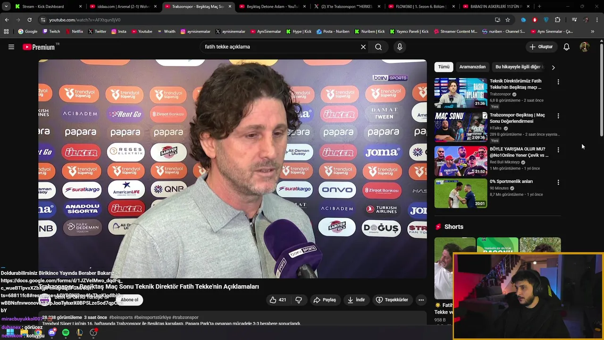604x340 pixels.
Task: Share the video via Paylaş
Action: pos(325,300)
